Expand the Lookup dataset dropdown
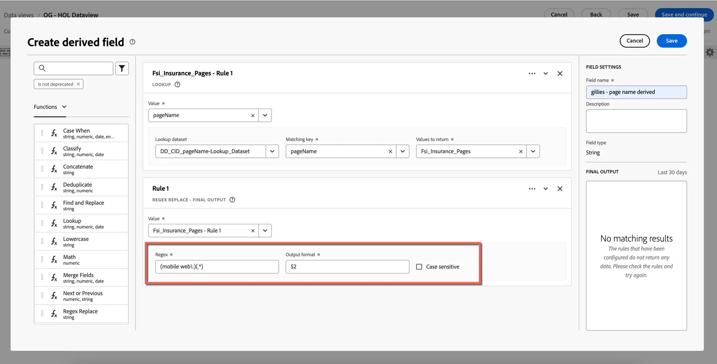This screenshot has height=364, width=717. [272, 151]
